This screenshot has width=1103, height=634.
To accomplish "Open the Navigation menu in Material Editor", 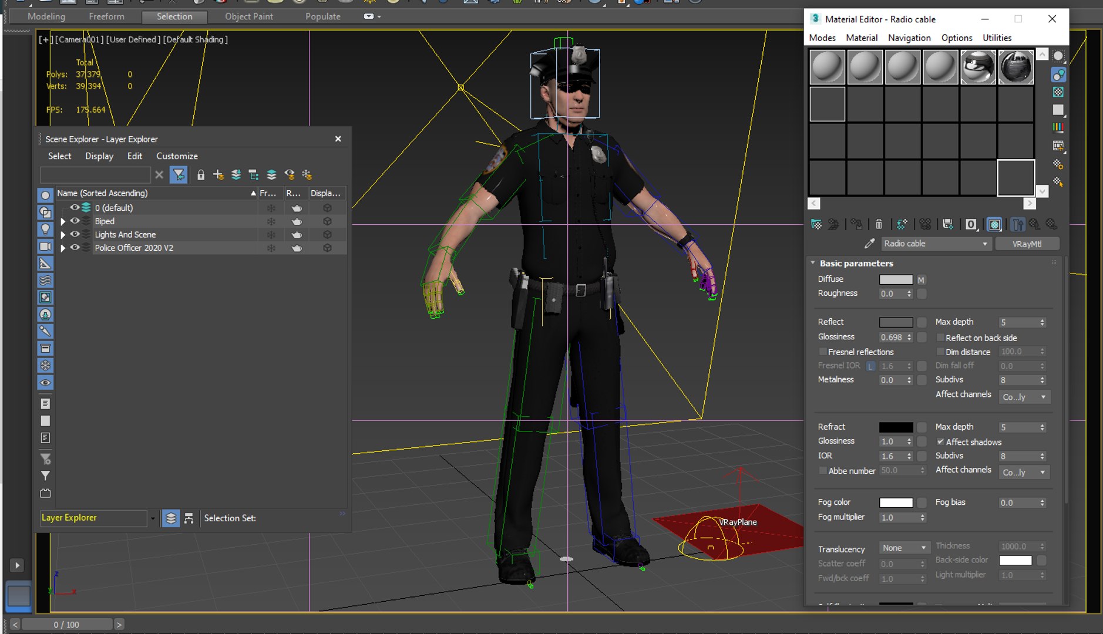I will (909, 38).
